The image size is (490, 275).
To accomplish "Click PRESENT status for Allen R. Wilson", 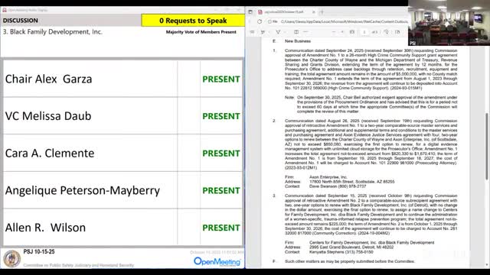I will point(221,228).
